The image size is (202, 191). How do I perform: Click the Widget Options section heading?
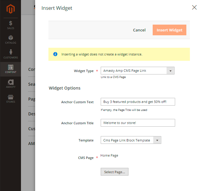[x=64, y=88]
